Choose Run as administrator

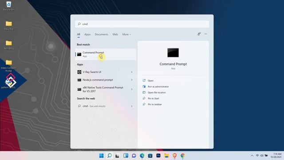coord(158,87)
